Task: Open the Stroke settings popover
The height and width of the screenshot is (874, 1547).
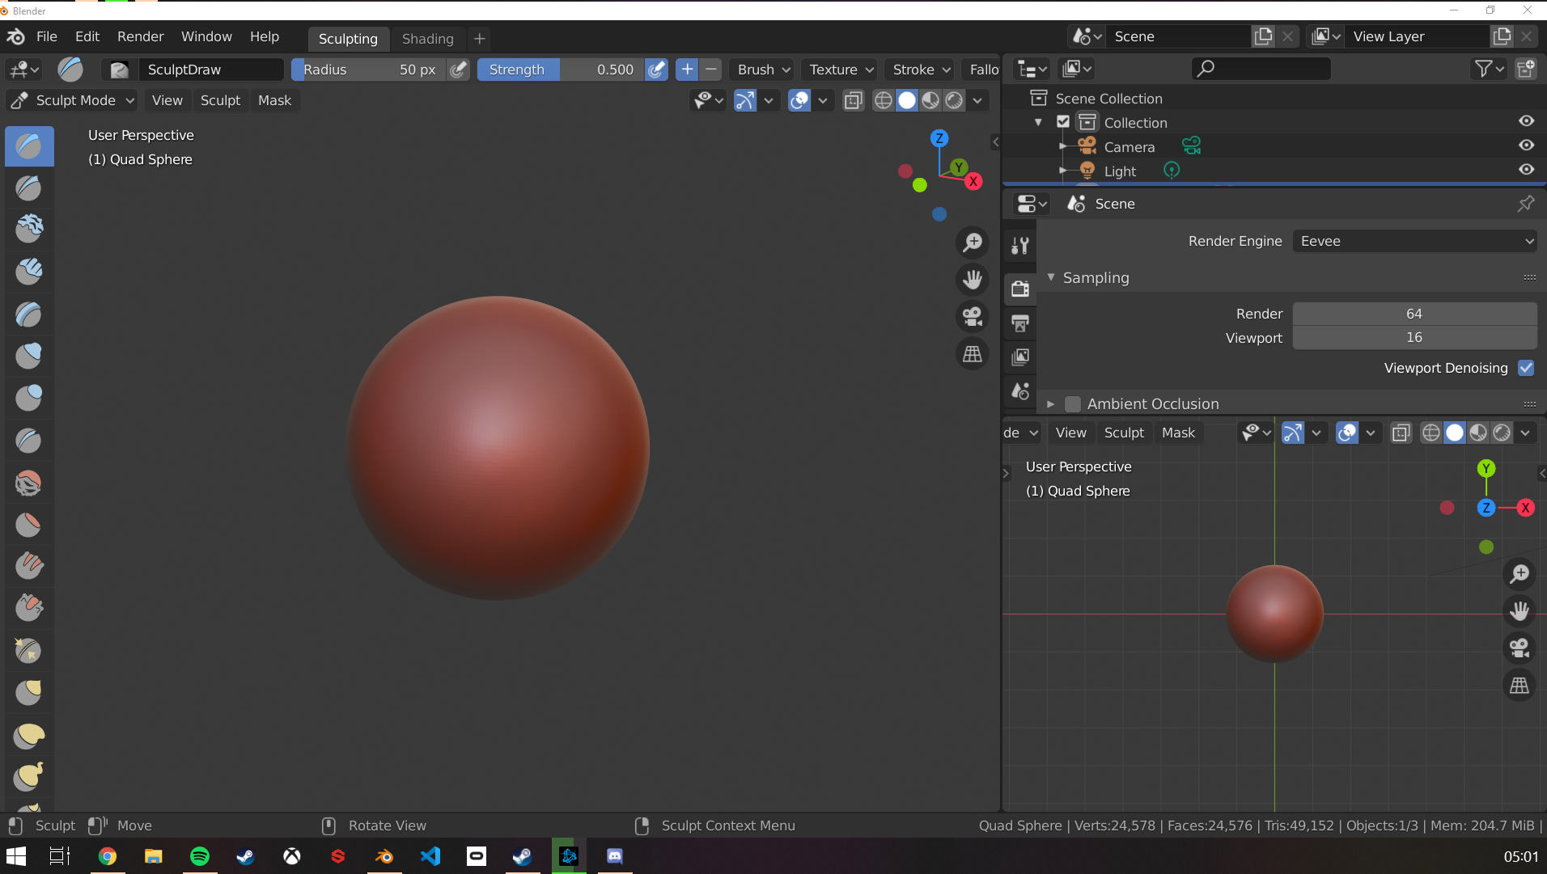Action: point(921,70)
